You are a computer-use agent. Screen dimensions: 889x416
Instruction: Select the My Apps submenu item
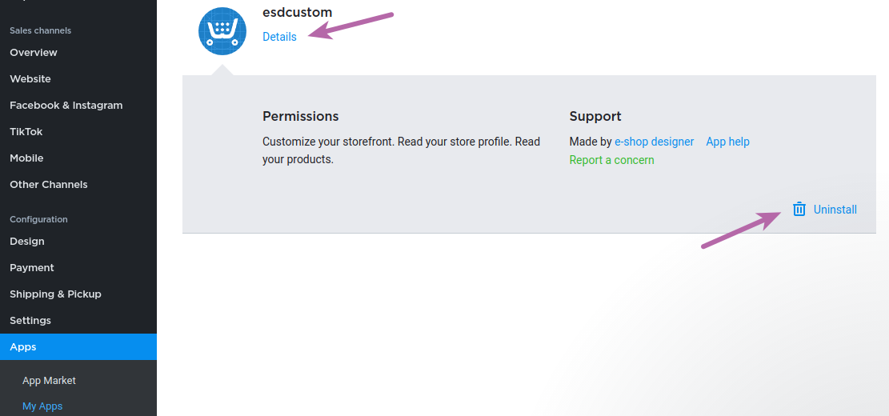click(42, 406)
